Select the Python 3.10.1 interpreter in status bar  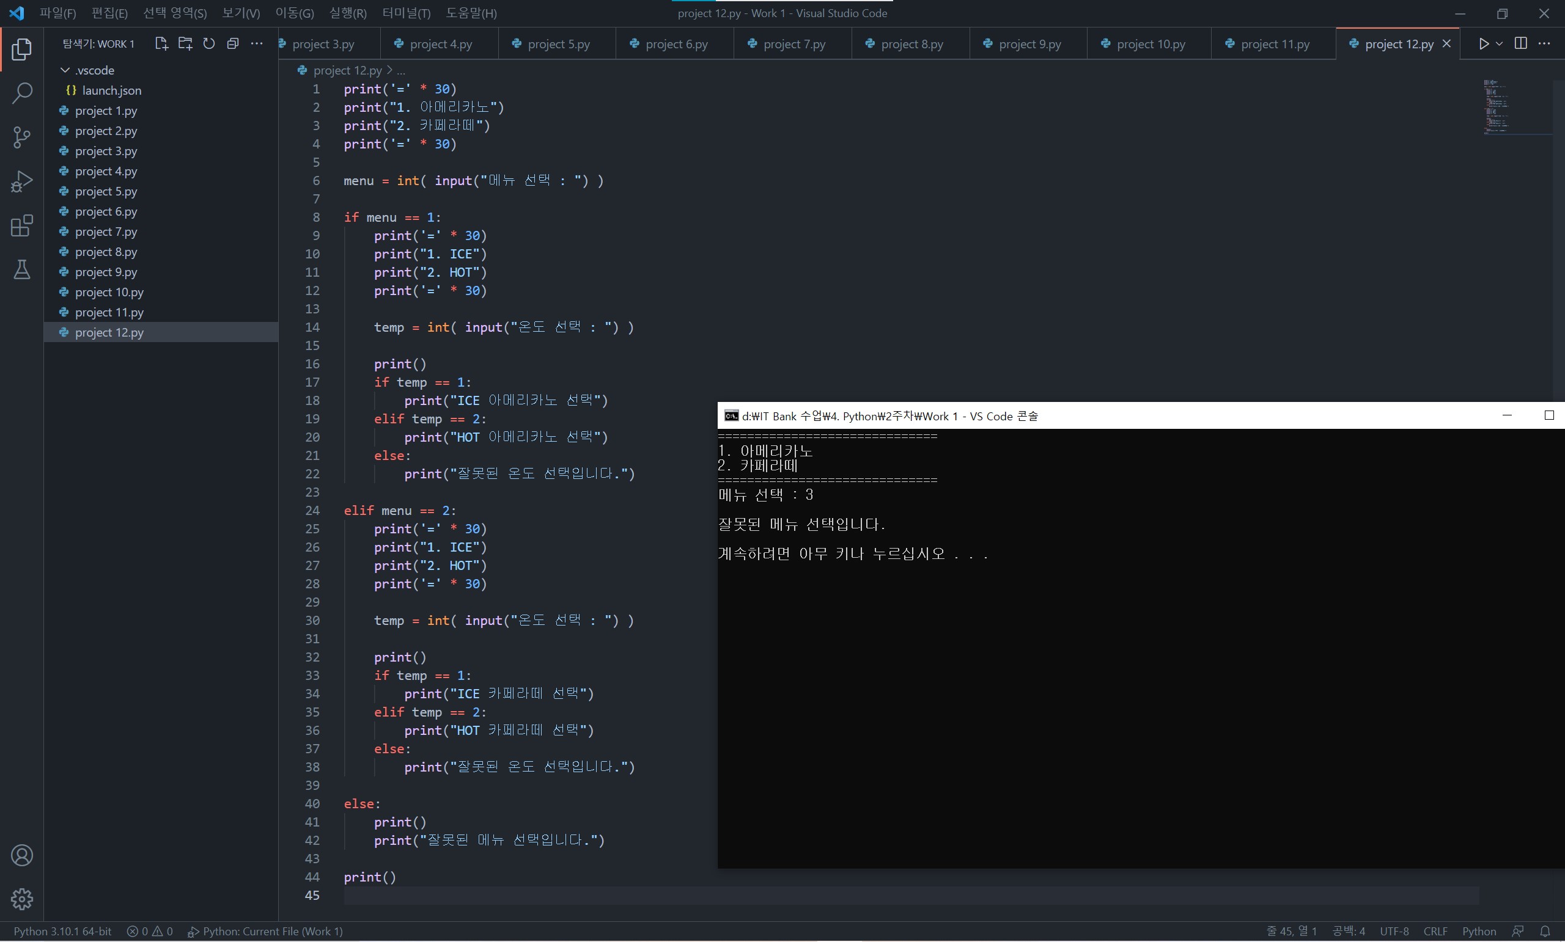click(x=62, y=931)
